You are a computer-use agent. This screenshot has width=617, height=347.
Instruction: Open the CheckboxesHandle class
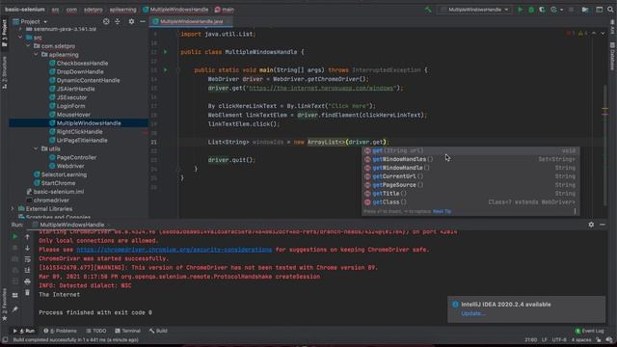tap(82, 63)
